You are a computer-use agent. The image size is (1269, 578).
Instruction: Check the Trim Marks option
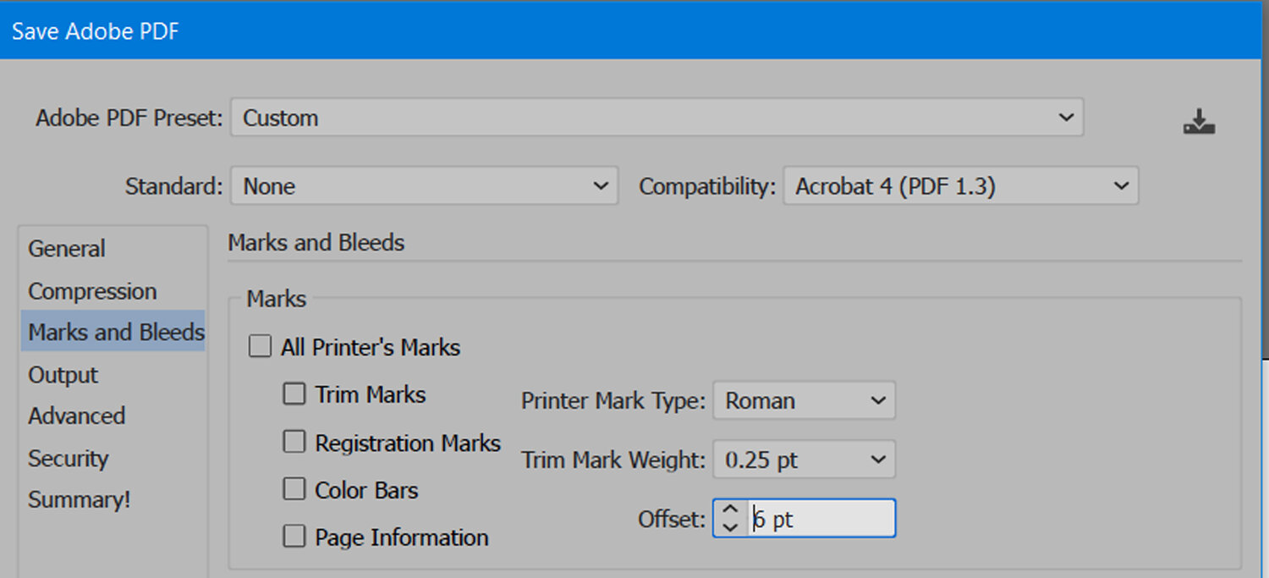click(x=294, y=394)
